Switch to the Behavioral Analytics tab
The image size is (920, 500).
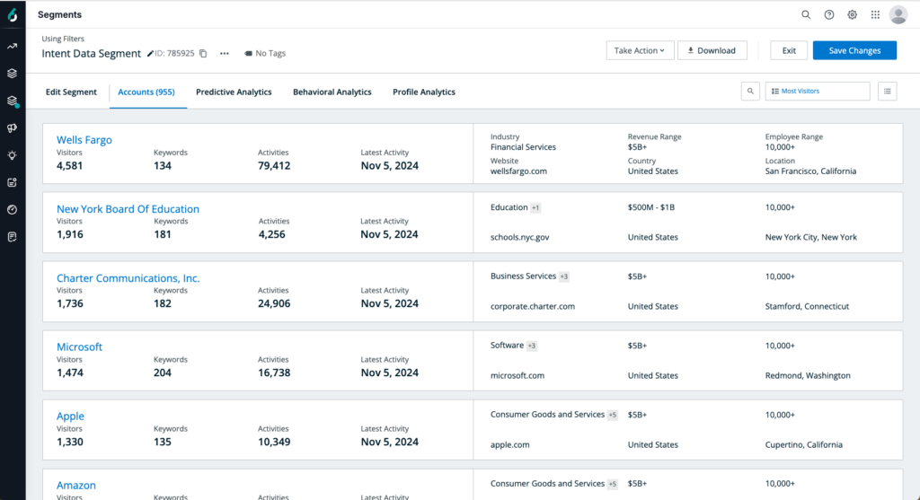click(332, 92)
